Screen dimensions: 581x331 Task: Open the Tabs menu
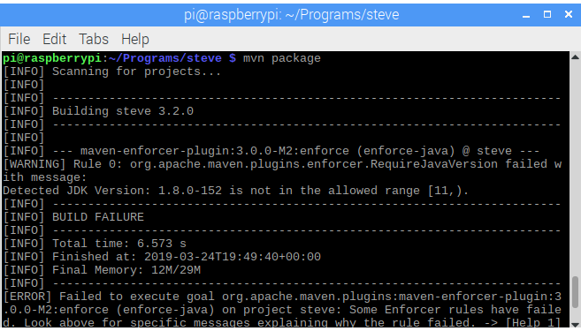[x=94, y=39]
